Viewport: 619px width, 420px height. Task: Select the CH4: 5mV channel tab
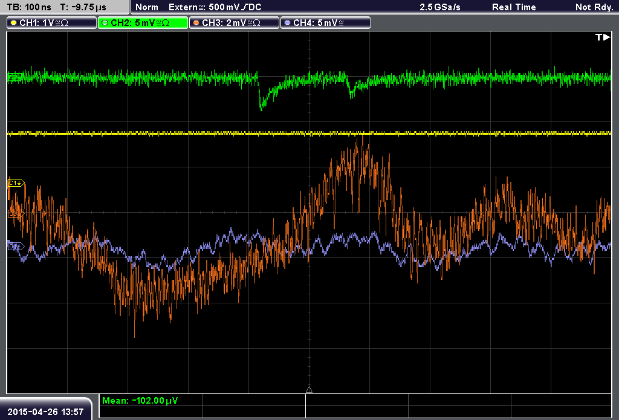tap(325, 23)
